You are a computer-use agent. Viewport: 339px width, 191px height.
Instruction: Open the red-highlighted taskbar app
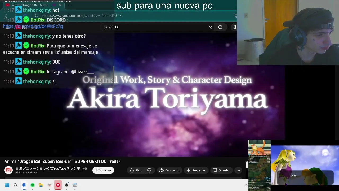tap(58, 185)
